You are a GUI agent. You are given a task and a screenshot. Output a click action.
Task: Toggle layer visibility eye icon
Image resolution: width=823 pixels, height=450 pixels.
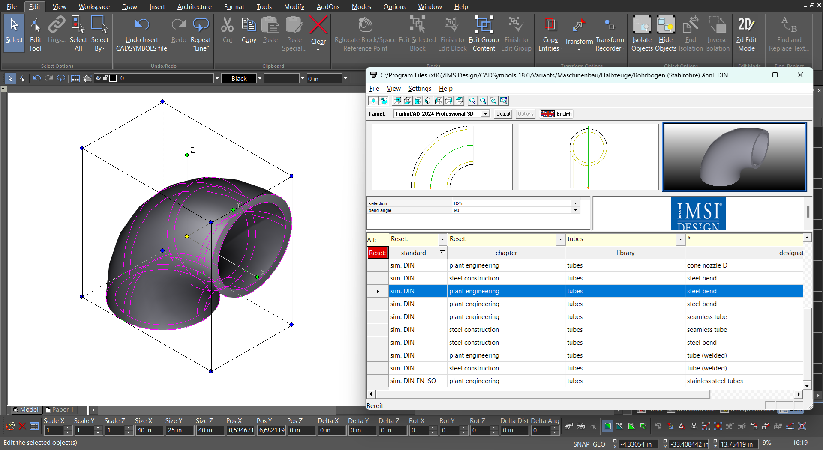pyautogui.click(x=98, y=78)
